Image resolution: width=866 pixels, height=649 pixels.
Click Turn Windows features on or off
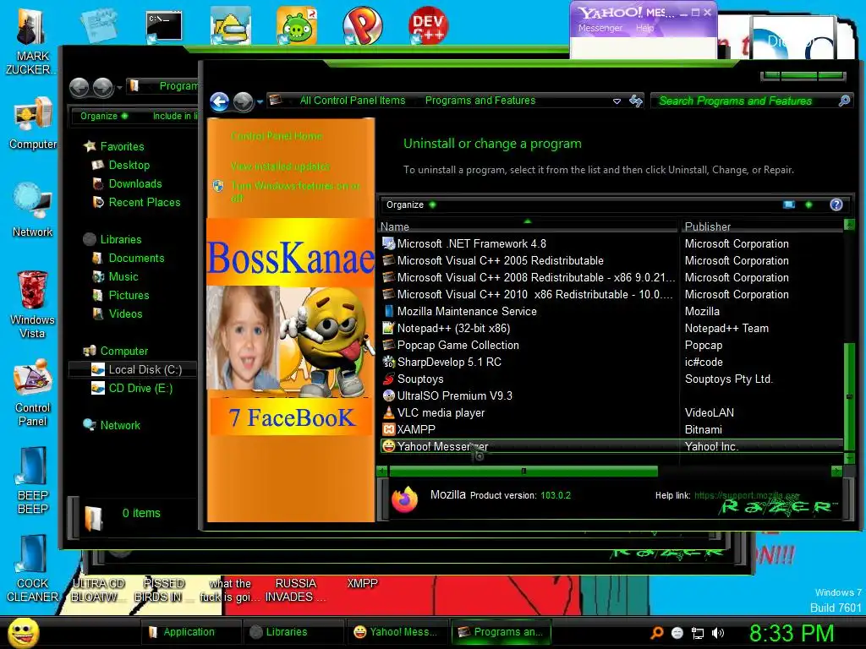[295, 192]
